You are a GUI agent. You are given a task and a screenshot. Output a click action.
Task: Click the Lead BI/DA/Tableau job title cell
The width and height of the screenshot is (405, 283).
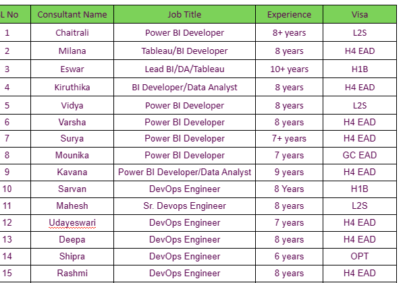pos(184,69)
